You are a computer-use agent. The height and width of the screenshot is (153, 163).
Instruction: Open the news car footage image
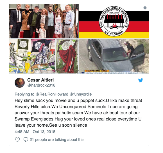(114, 56)
